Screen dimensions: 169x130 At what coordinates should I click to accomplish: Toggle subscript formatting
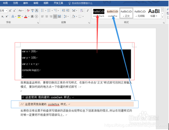coord(3,16)
